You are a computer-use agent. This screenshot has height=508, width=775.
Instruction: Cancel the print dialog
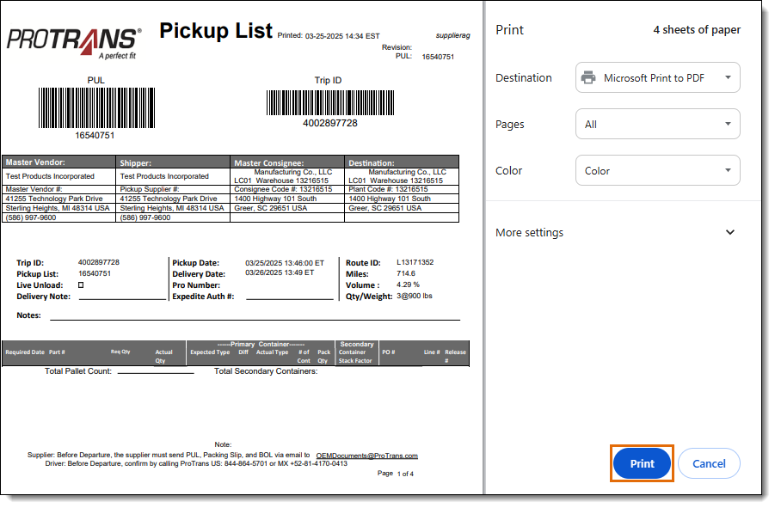point(709,463)
